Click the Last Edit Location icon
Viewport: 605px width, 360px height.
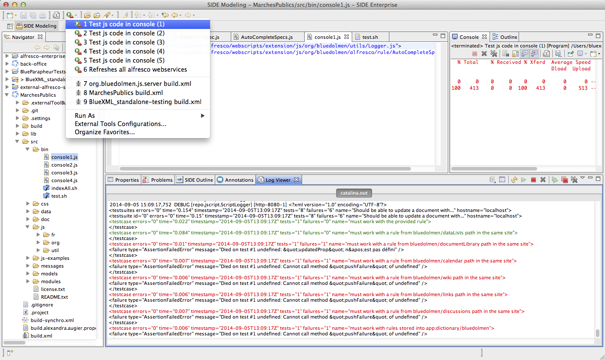tap(165, 15)
